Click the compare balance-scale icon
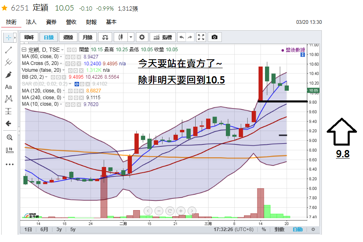 [105, 37]
